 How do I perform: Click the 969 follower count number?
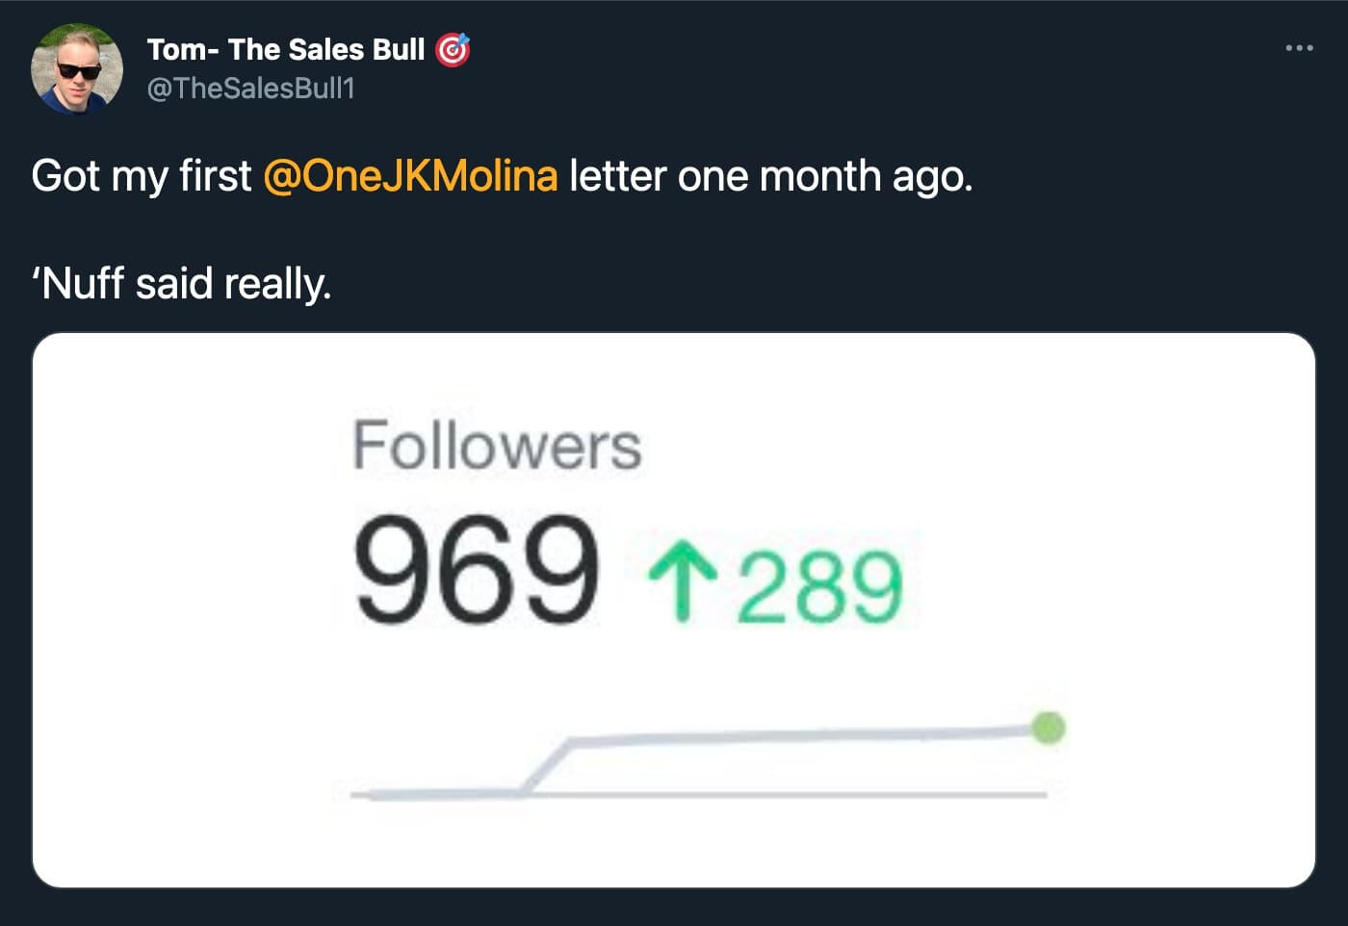click(476, 570)
